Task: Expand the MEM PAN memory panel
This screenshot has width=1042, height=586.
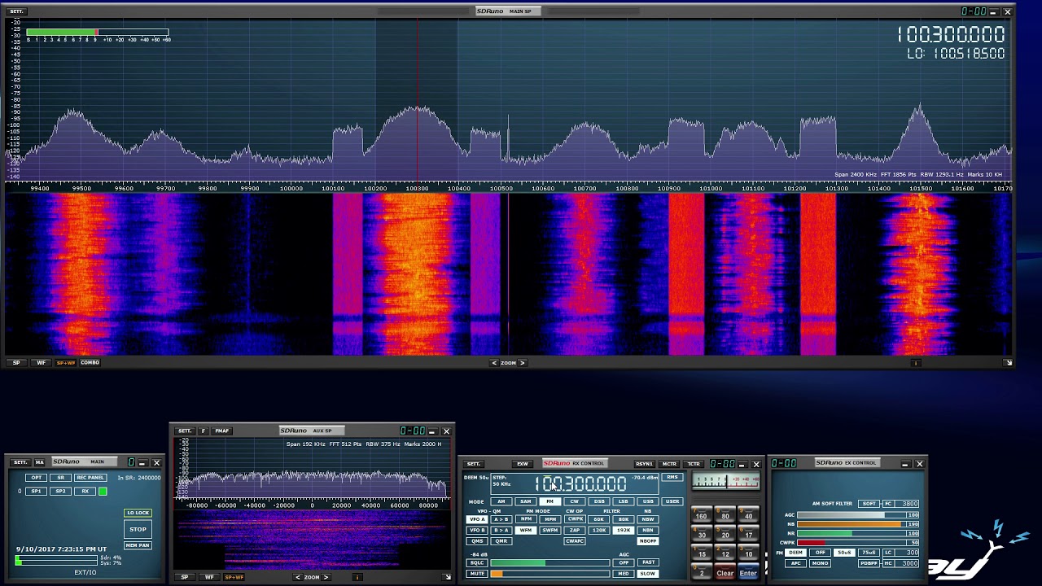Action: (x=138, y=545)
